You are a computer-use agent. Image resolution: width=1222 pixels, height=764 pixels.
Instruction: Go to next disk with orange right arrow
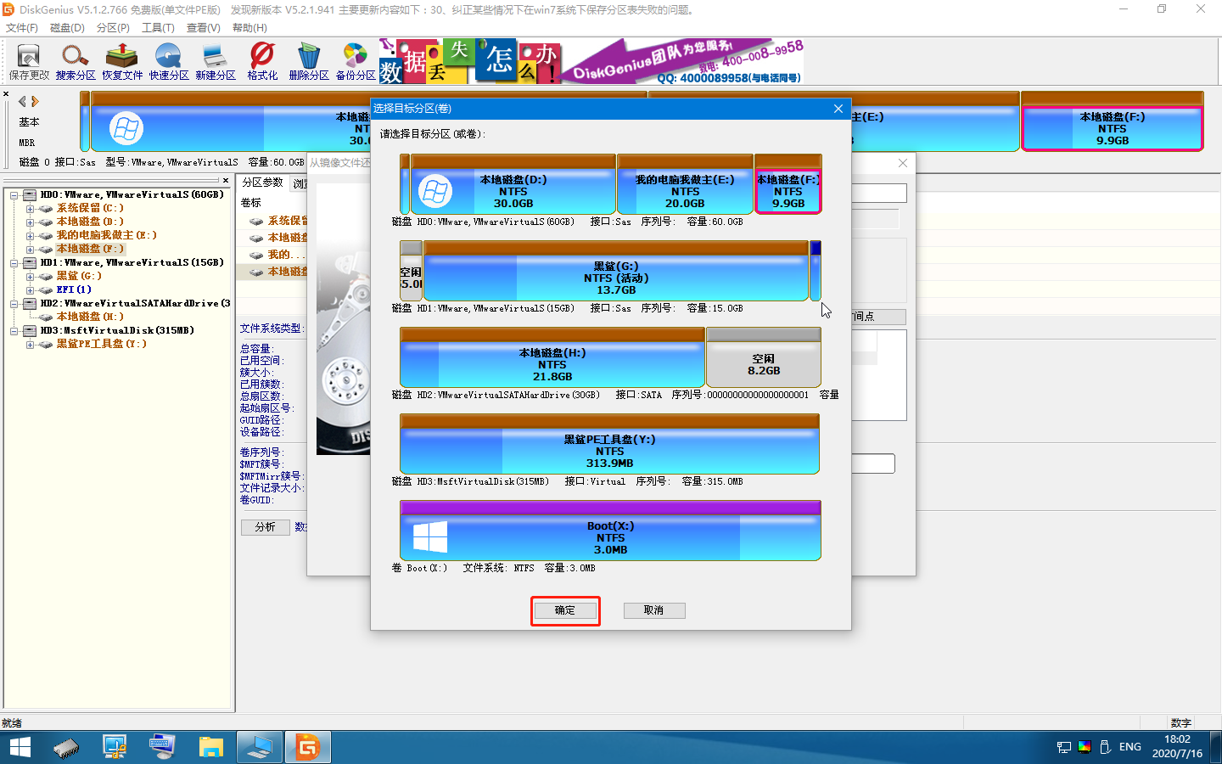point(35,101)
